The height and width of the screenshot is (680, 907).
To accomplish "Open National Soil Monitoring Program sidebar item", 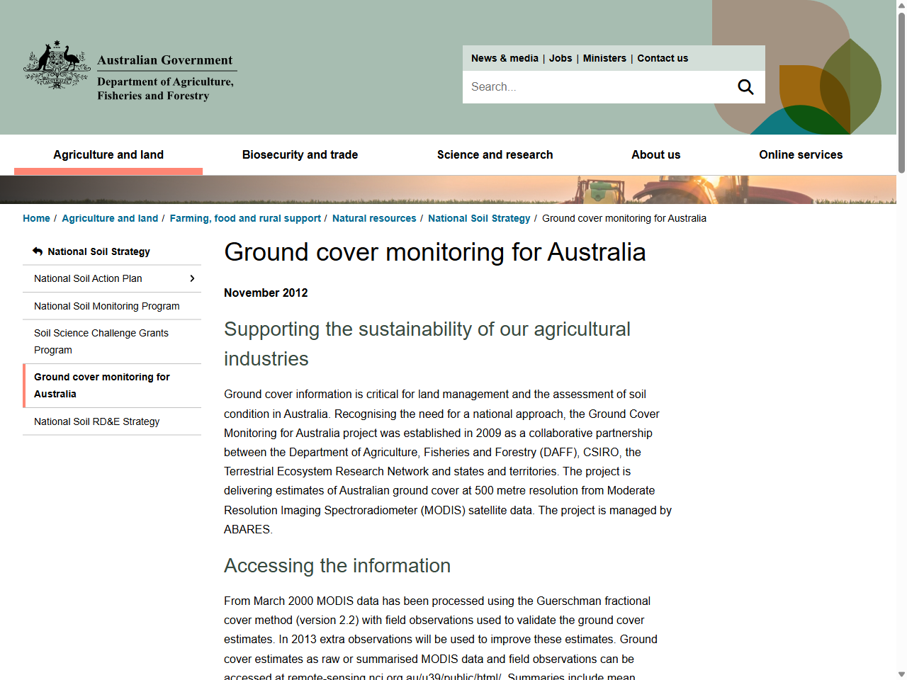I will [107, 306].
